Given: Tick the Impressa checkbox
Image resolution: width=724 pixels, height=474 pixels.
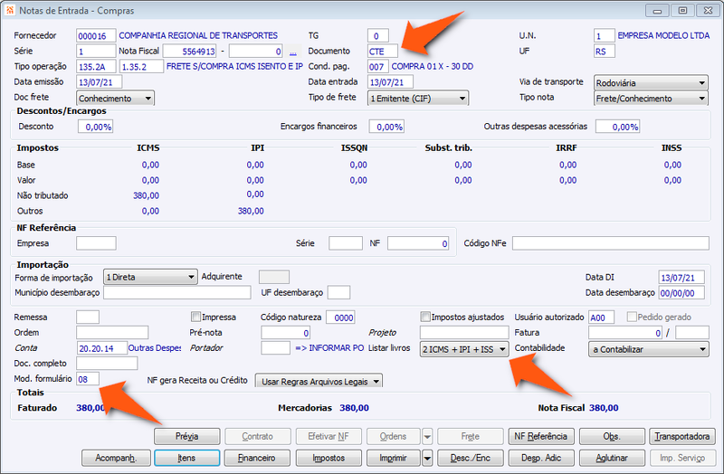Looking at the screenshot, I should click(195, 317).
